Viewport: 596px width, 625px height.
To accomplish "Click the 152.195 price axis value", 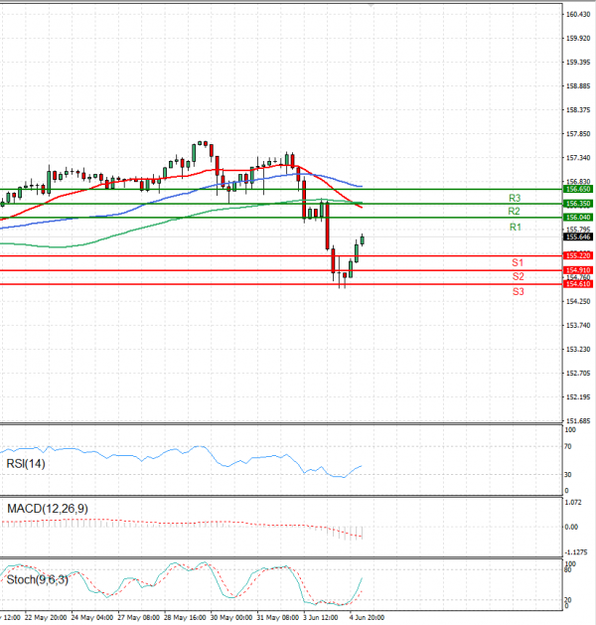I will click(x=578, y=397).
